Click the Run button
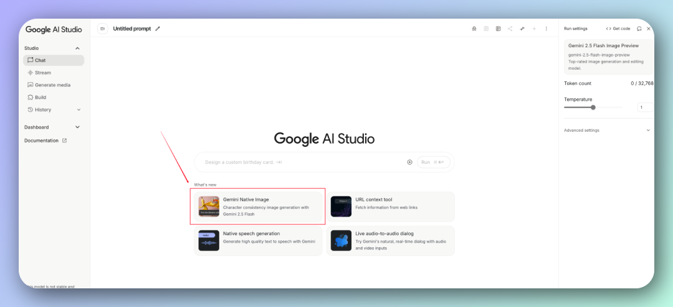Viewport: 673px width, 307px height. click(433, 162)
